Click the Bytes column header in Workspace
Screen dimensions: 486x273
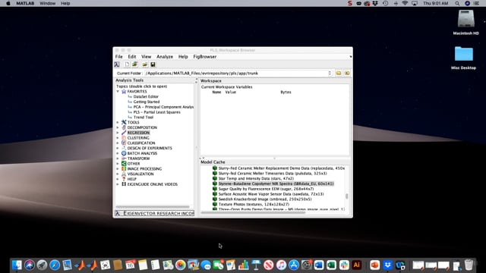click(286, 93)
